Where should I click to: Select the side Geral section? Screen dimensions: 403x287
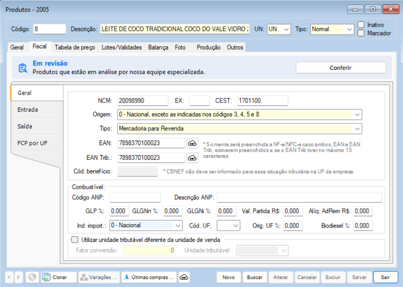pos(37,93)
